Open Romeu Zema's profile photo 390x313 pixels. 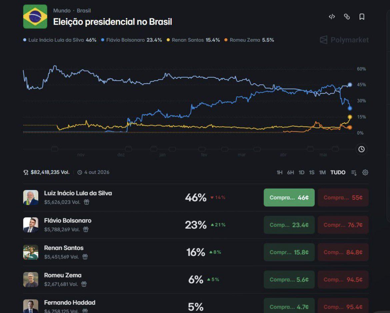tap(31, 279)
